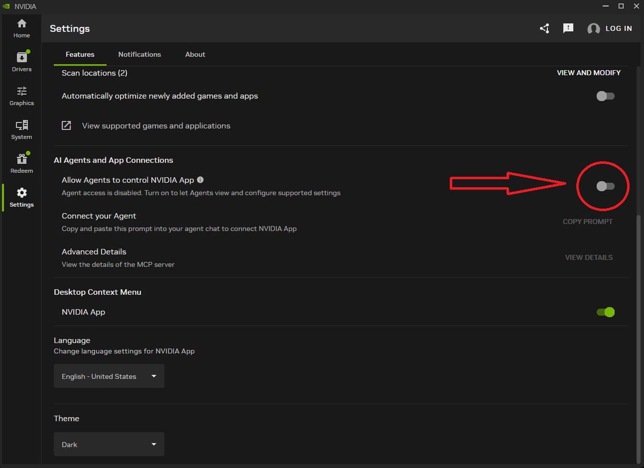Click the vertical scrollbar of settings page
The image size is (644, 468).
click(x=638, y=339)
